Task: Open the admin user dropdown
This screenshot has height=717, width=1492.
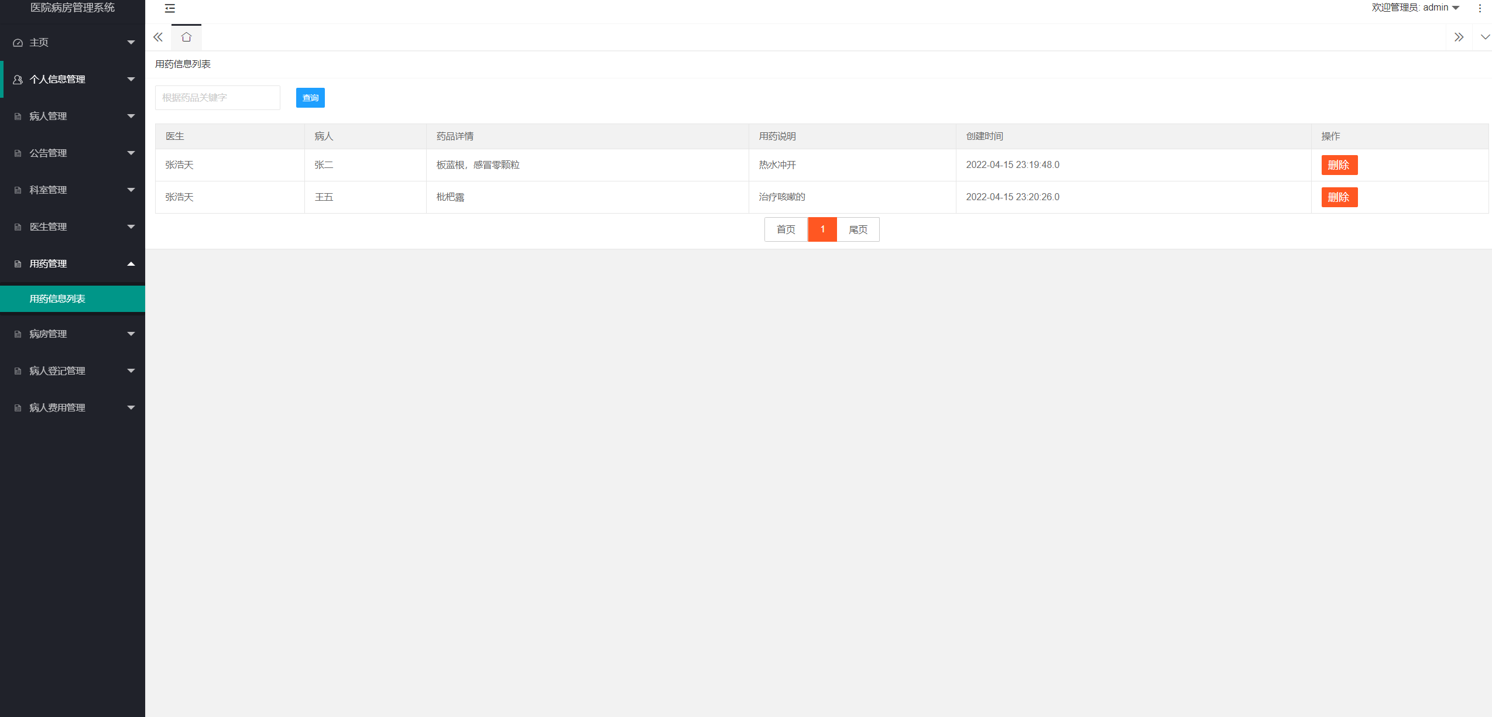Action: click(x=1415, y=8)
